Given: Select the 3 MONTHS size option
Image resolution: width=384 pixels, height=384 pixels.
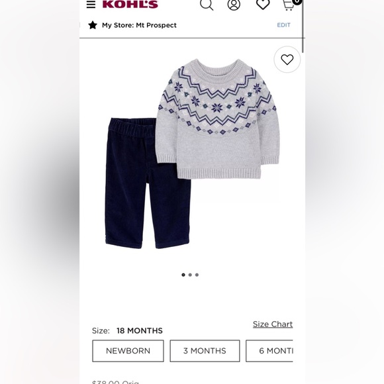Looking at the screenshot, I should coord(205,351).
